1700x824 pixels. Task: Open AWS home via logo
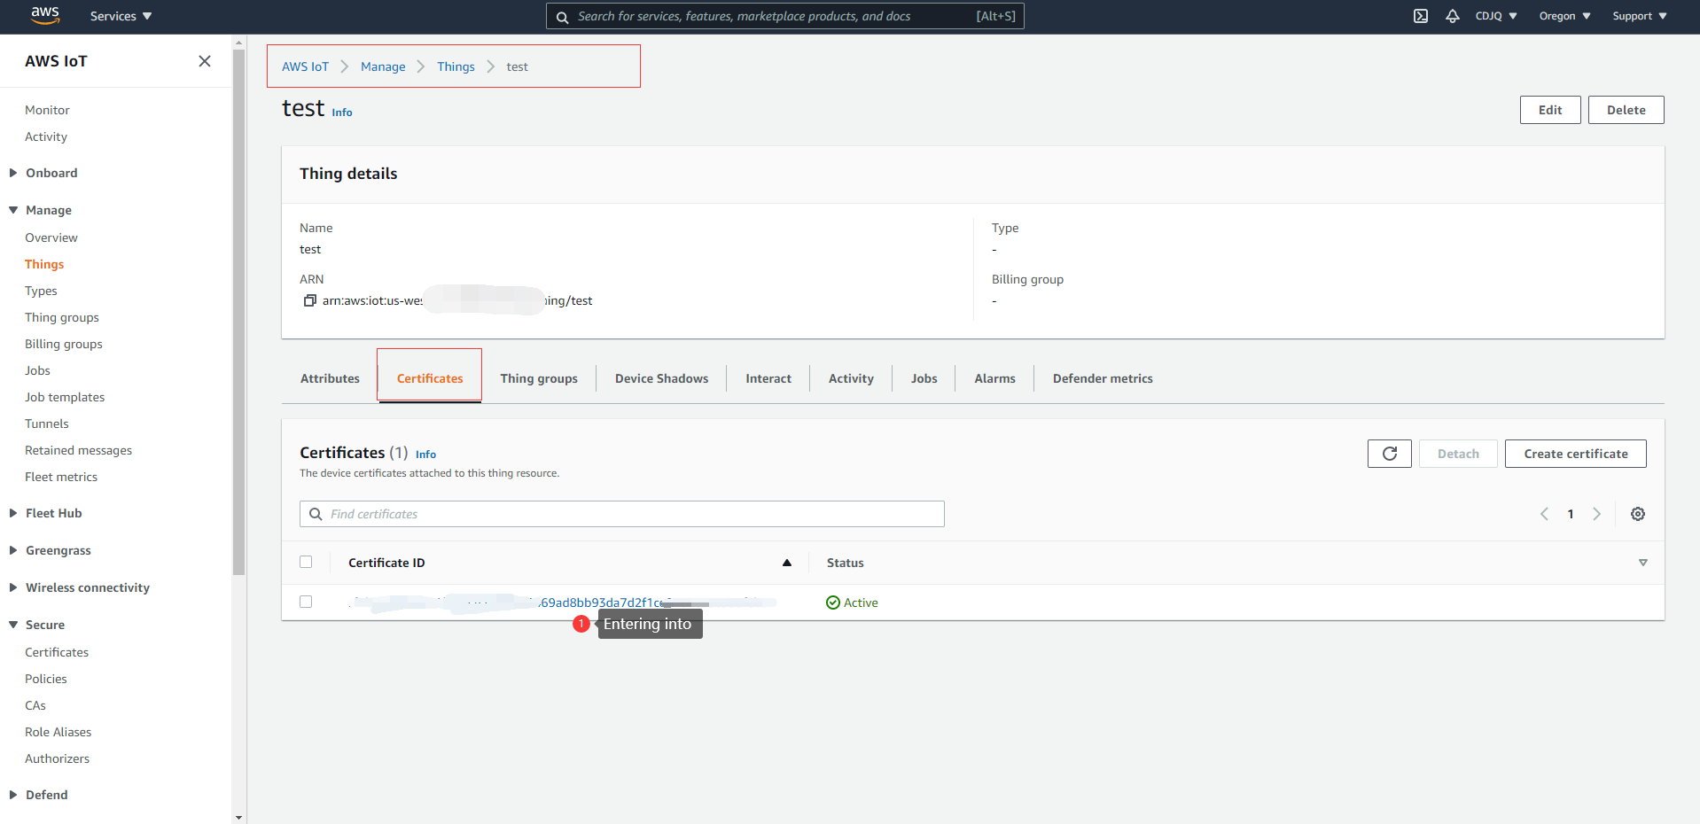[45, 15]
